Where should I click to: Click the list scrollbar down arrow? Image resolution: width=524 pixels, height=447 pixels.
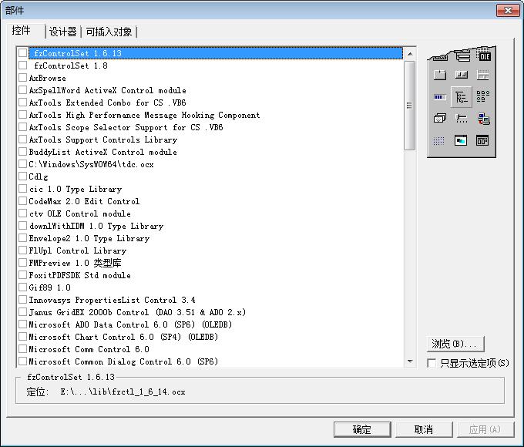coord(410,361)
